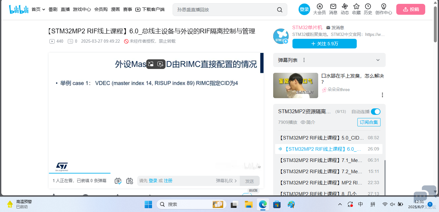Click the blue 登录 avatar button
Viewport: 439px width, 212px height.
pyautogui.click(x=304, y=10)
